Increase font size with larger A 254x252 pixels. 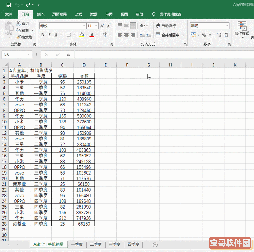(x=102, y=26)
